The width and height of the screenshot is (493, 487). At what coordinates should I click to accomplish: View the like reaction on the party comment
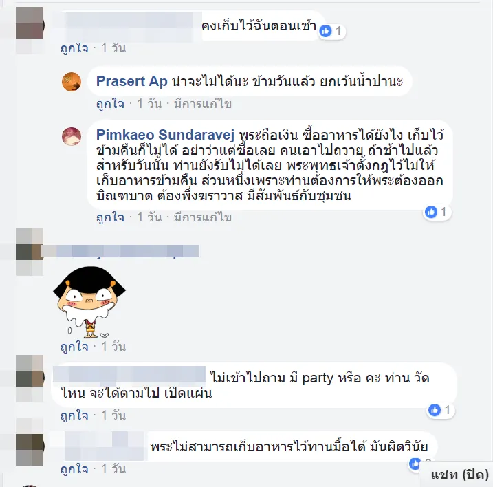tap(441, 410)
